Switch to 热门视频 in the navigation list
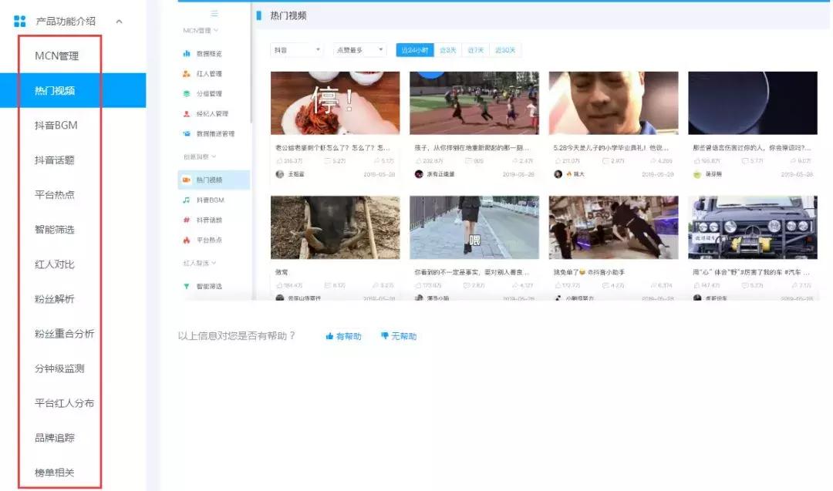This screenshot has width=833, height=491. pos(58,90)
